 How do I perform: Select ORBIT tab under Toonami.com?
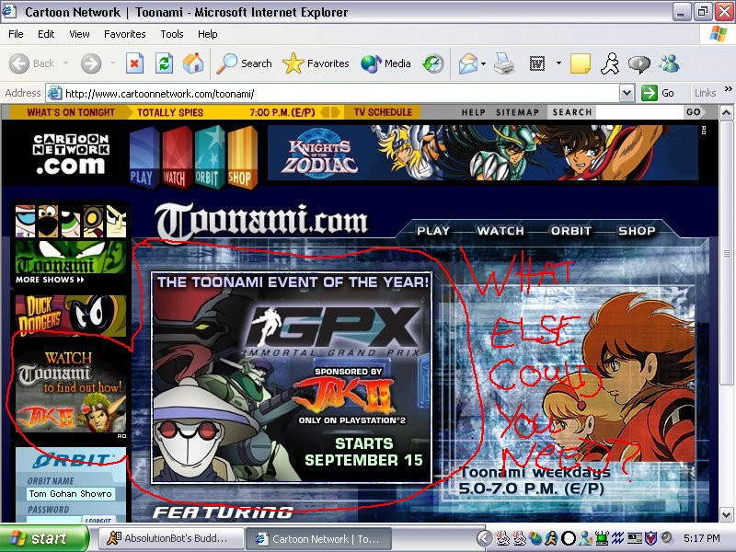[570, 231]
